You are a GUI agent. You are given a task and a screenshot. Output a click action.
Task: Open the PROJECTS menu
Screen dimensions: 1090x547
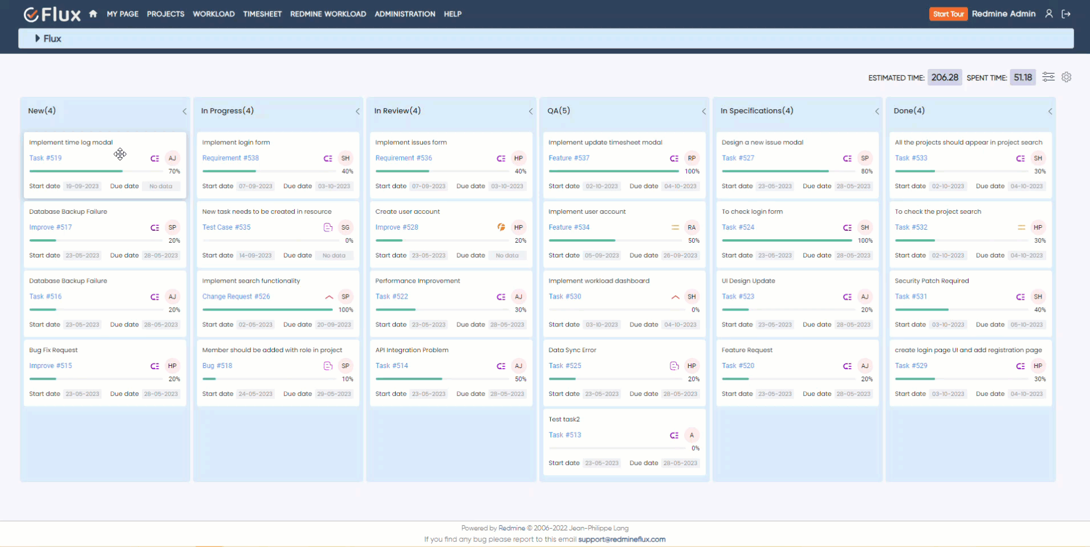pyautogui.click(x=165, y=14)
